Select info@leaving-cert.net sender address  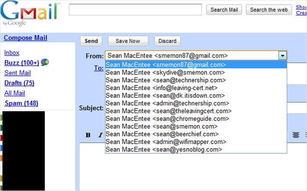[x=162, y=88]
